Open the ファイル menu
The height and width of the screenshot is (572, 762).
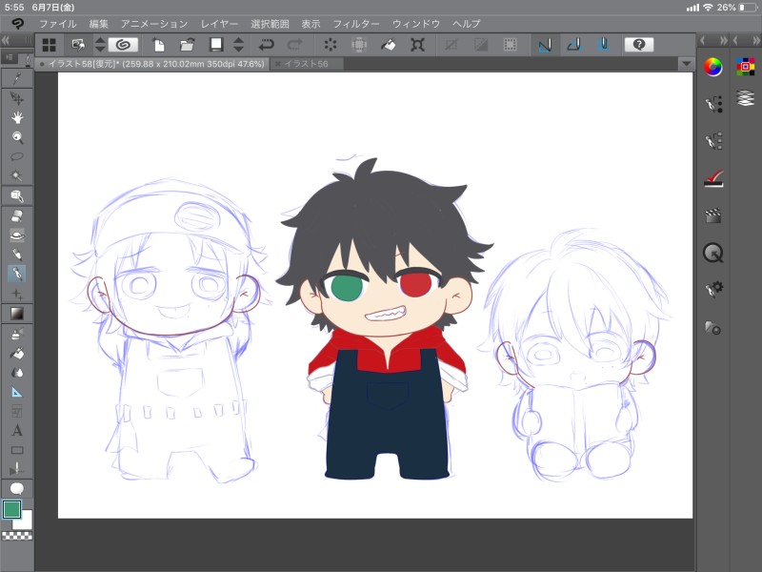point(58,24)
